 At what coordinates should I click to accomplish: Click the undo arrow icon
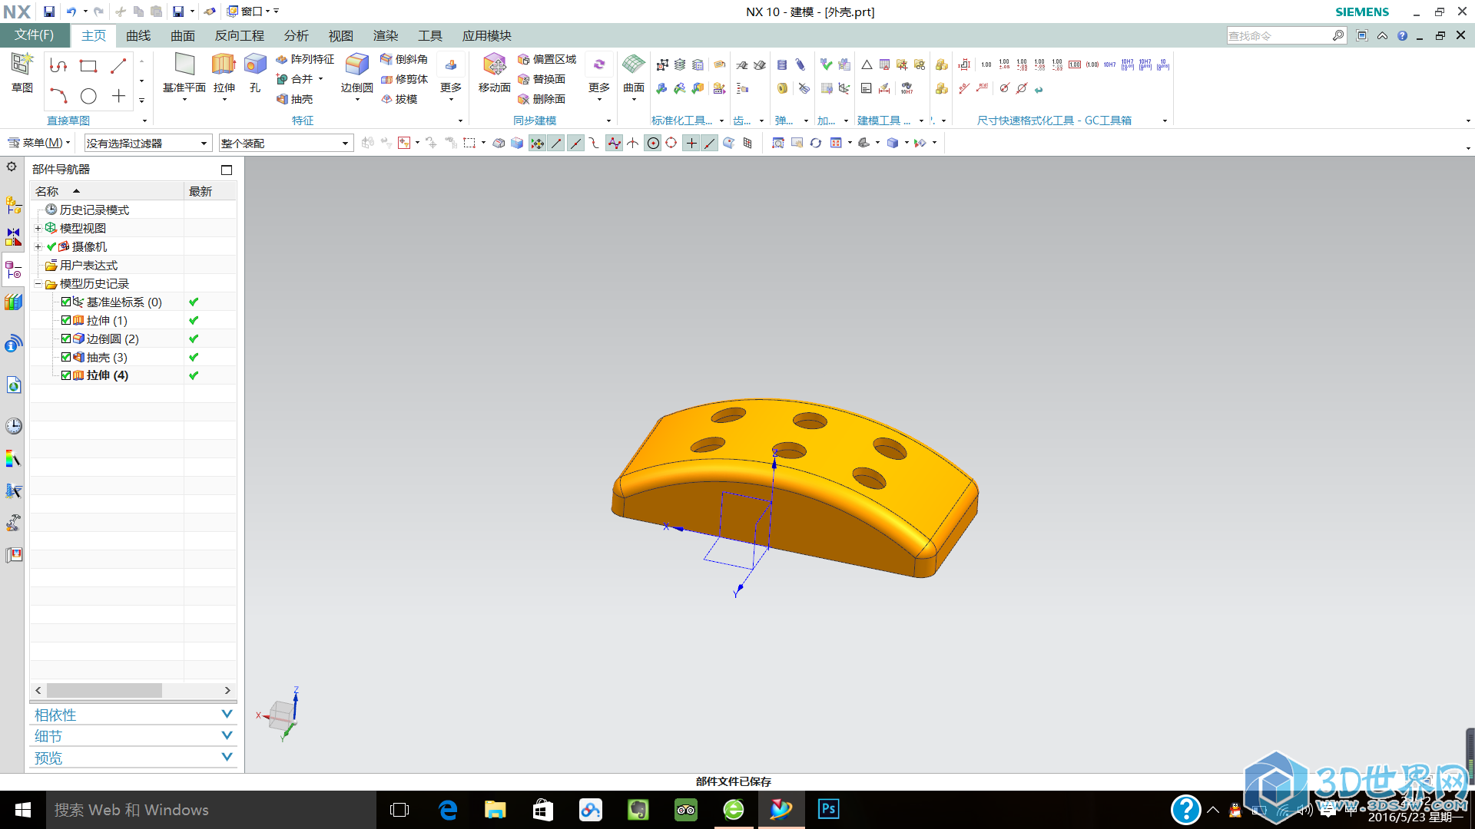[71, 12]
